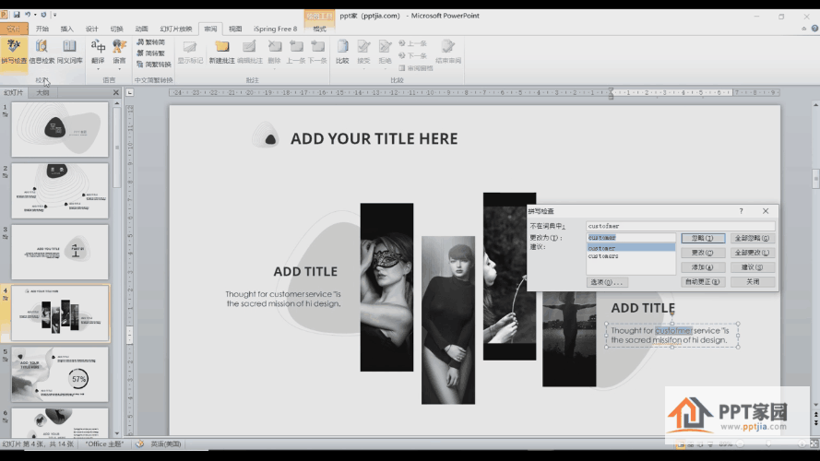
Task: Click the 结束审阅 end review icon
Action: [448, 52]
